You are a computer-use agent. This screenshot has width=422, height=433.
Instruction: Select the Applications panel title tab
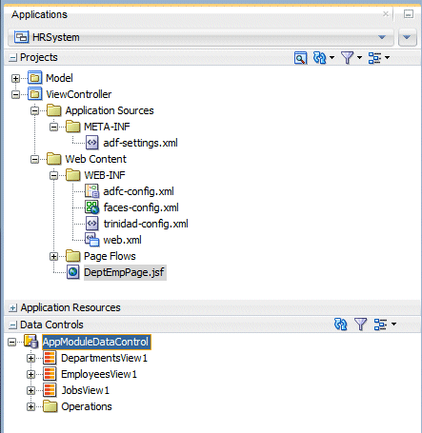click(39, 14)
